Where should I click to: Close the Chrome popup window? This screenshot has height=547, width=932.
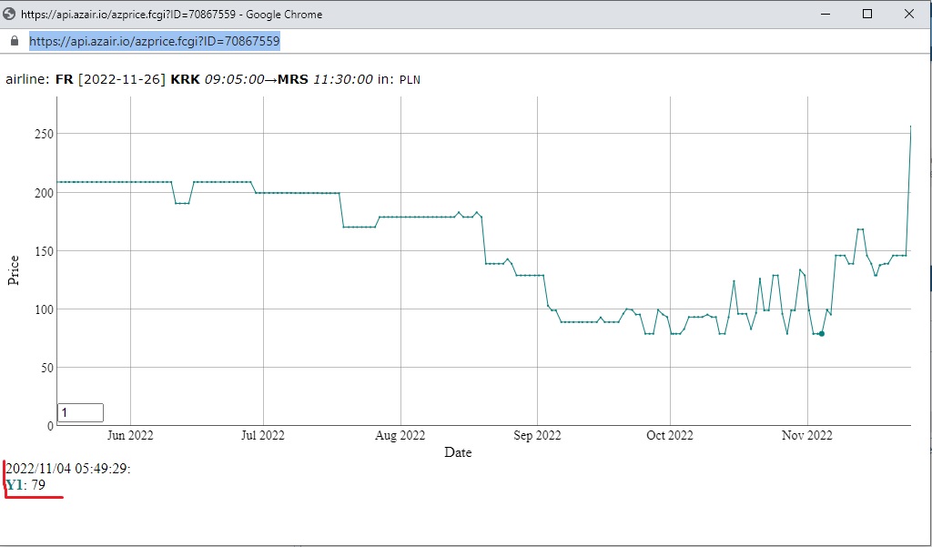tap(909, 15)
